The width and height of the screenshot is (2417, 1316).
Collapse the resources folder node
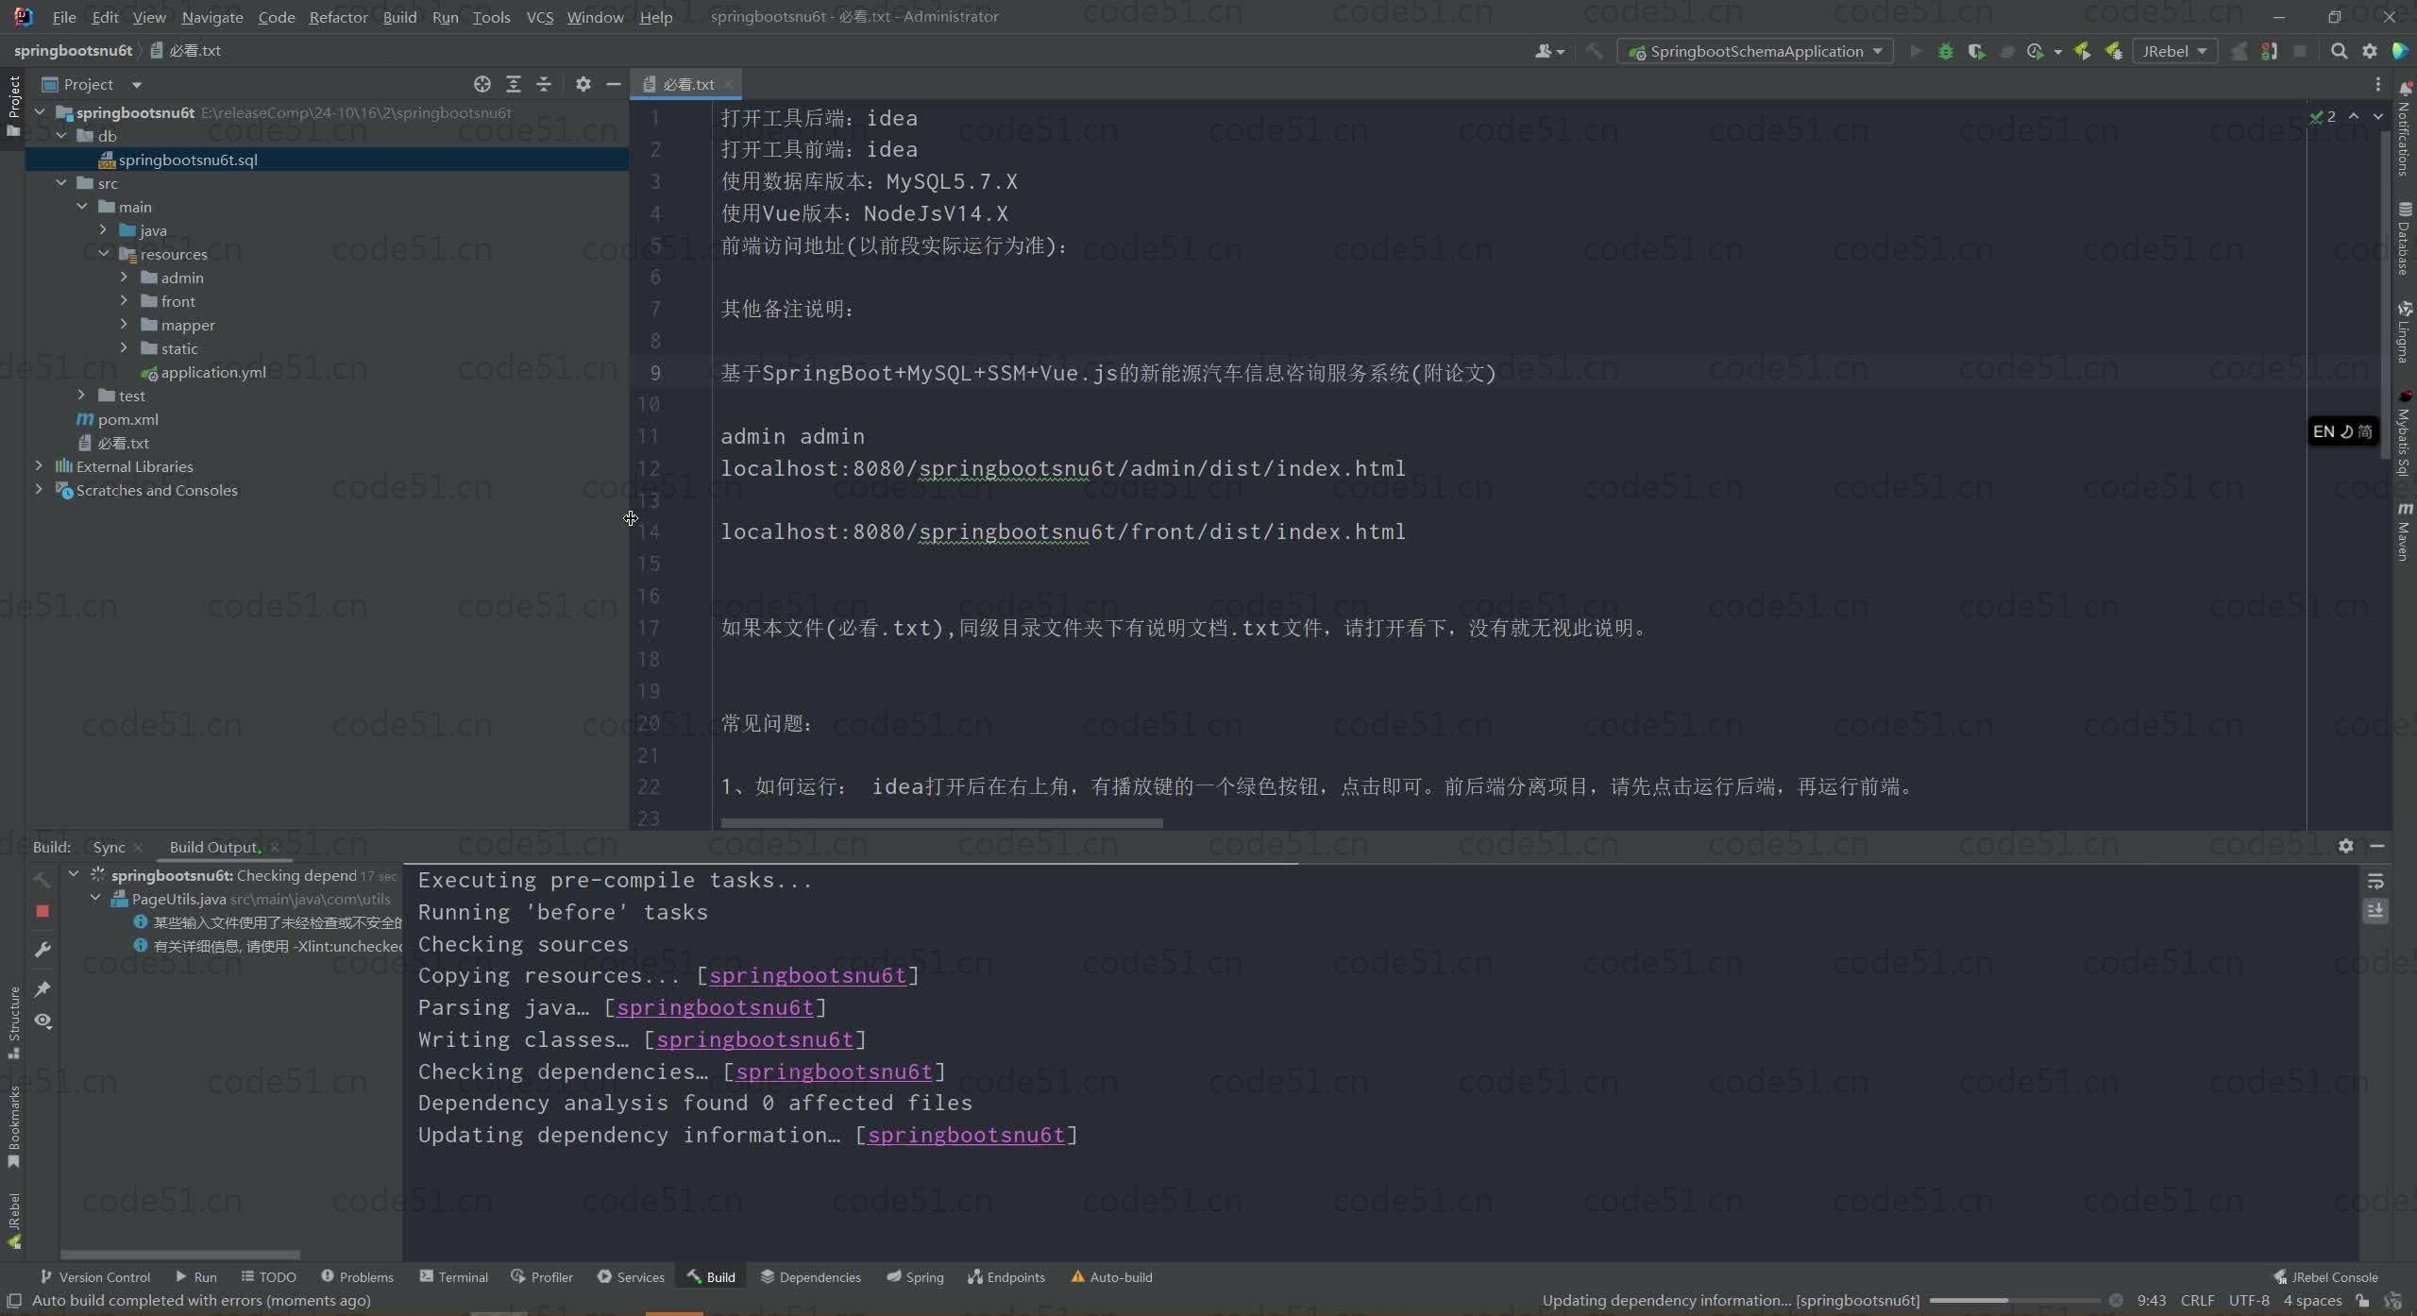click(103, 254)
